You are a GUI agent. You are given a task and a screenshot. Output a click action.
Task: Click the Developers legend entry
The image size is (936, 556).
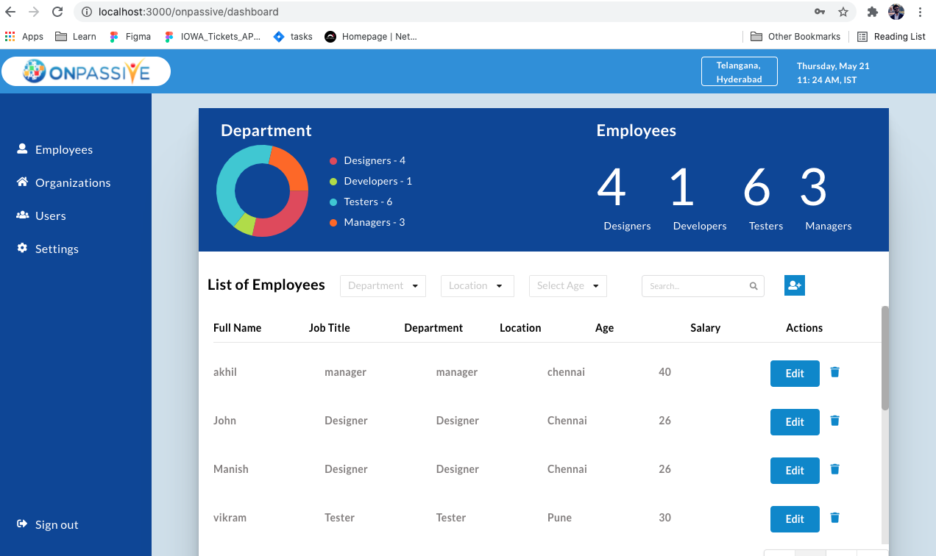pyautogui.click(x=378, y=181)
